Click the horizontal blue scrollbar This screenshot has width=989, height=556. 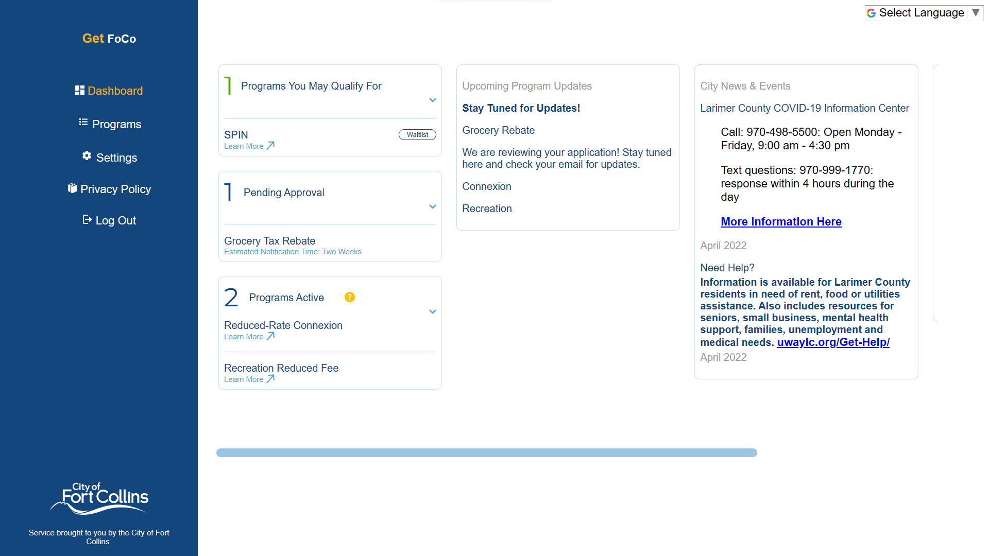pos(486,453)
